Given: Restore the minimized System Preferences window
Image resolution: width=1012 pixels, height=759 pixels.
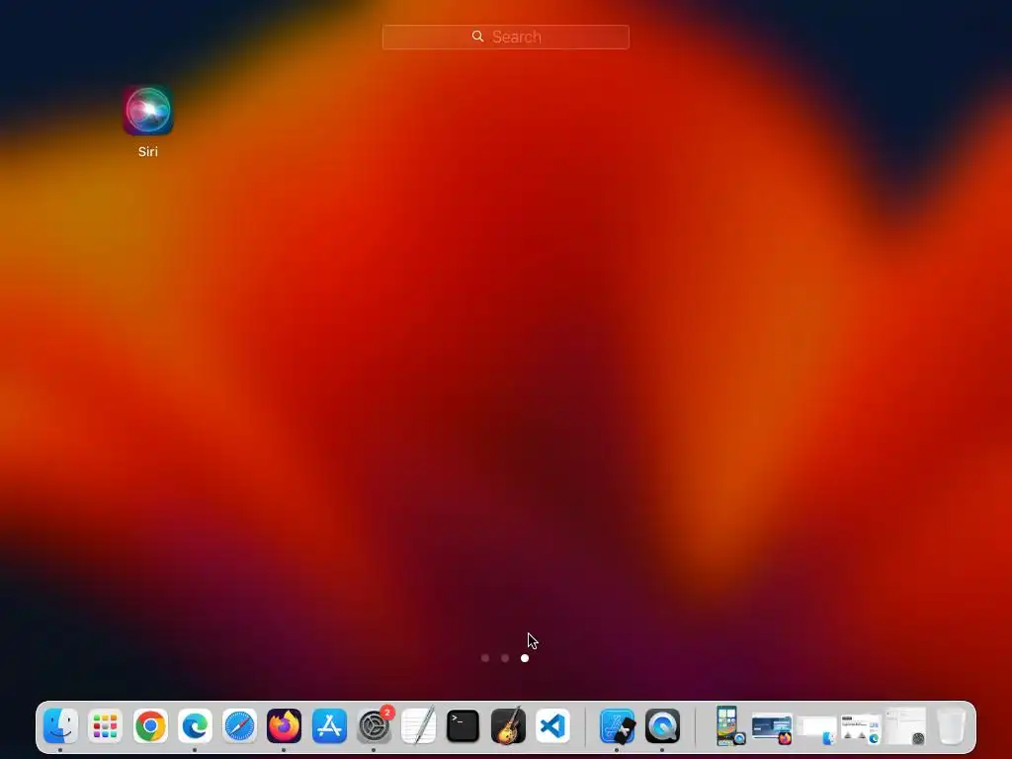Looking at the screenshot, I should click(x=905, y=726).
